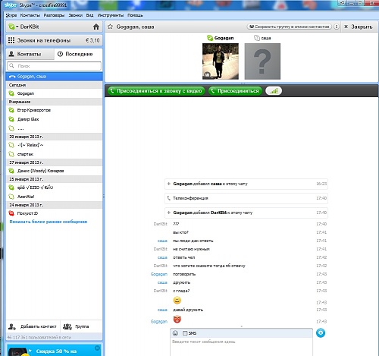379x356 pixels.
Task: Open the Skype home icon
Action: point(96,27)
